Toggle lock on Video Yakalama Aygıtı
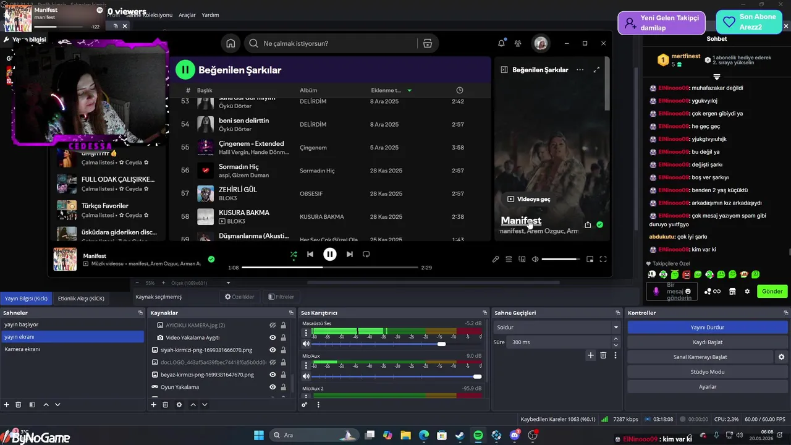Screen dimensions: 791x445 coord(283,337)
